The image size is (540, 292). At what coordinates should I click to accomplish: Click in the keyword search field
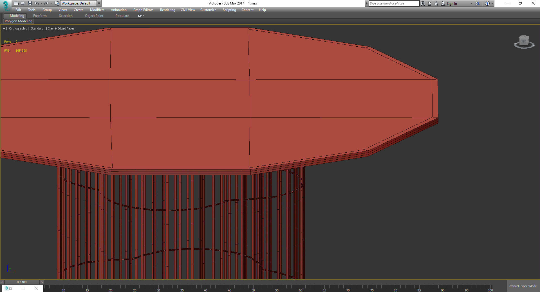point(394,3)
